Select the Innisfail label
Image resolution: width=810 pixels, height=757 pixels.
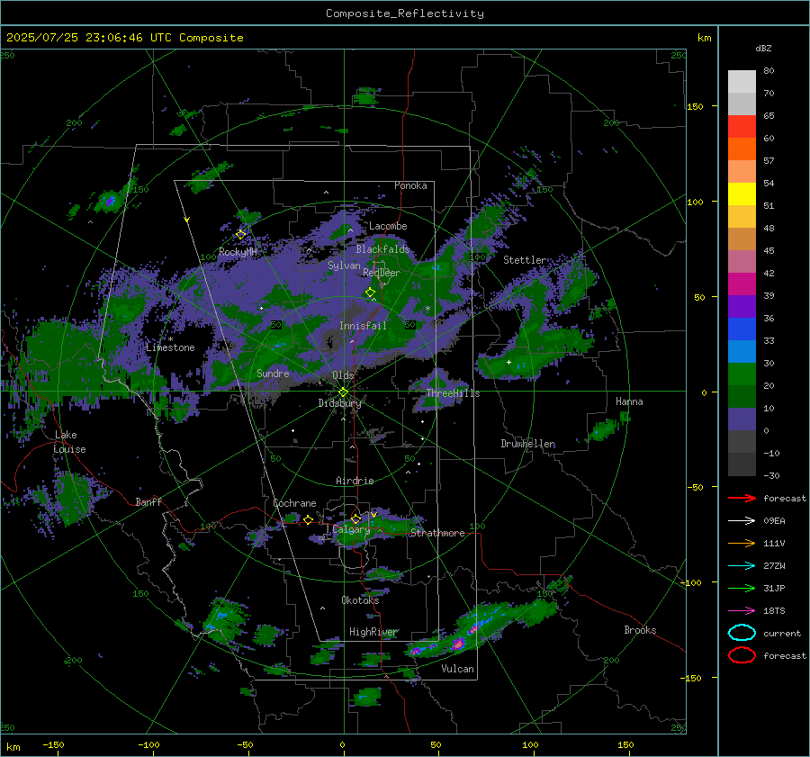pos(363,326)
